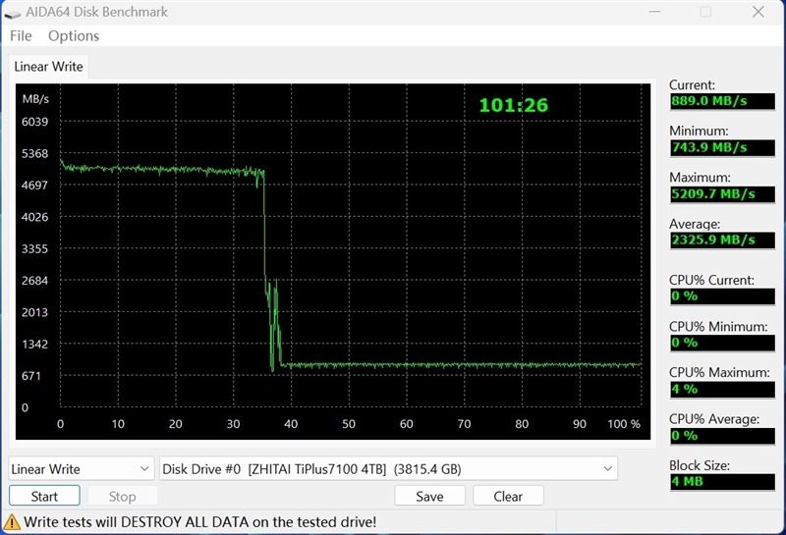Minimize the AIDA64 Disk Benchmark window

654,12
